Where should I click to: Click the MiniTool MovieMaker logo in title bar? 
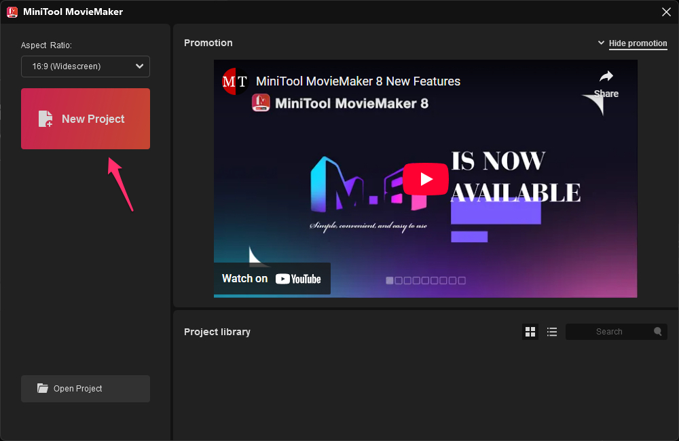(x=12, y=12)
